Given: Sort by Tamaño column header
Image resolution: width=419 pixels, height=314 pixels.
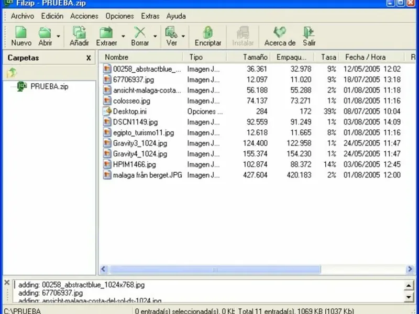Looking at the screenshot, I should coord(248,57).
